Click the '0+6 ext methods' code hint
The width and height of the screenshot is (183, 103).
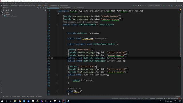pos(90,22)
